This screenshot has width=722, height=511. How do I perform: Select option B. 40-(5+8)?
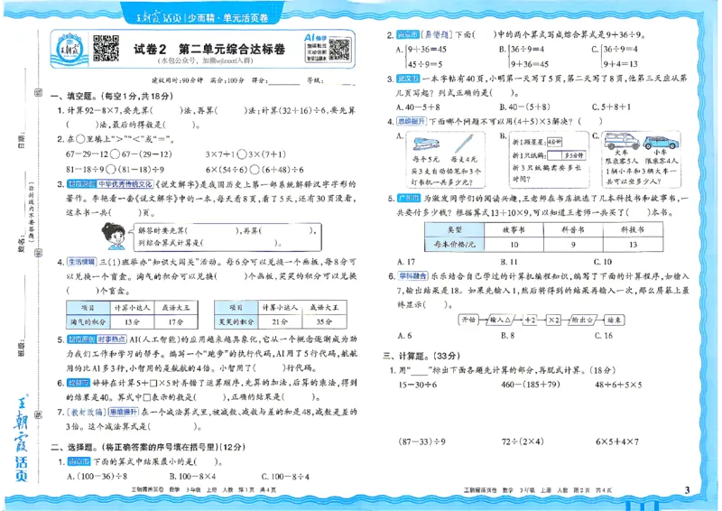pos(525,107)
